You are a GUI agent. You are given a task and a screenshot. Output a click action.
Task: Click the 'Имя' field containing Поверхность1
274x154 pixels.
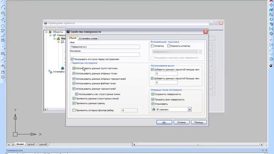point(105,47)
